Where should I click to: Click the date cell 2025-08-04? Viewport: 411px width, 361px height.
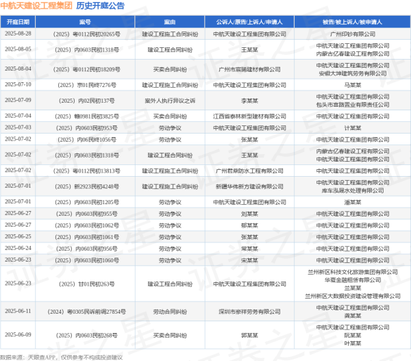(x=18, y=69)
